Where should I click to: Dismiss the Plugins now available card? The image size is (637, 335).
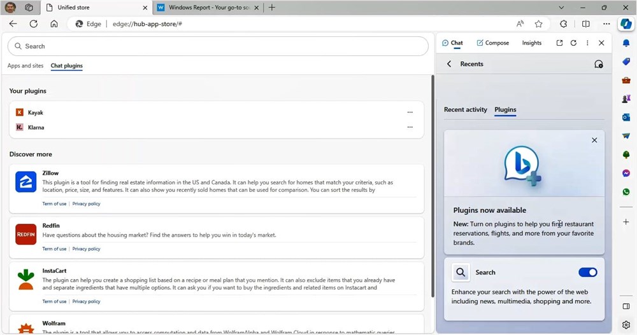pos(594,140)
